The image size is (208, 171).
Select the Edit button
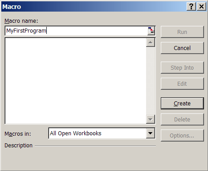click(x=182, y=83)
